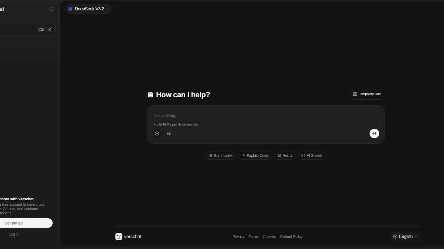
Task: Choose the Explain Code suggestion
Action: (255, 156)
